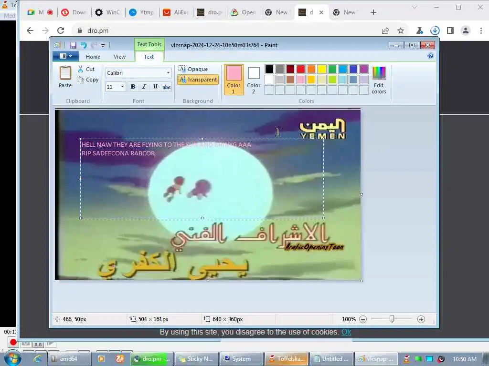Open Chrome three-dot menu

pyautogui.click(x=481, y=30)
